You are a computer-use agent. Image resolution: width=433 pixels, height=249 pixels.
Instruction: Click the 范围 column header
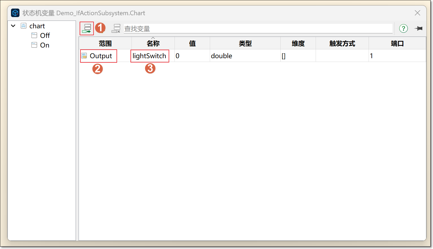click(105, 44)
